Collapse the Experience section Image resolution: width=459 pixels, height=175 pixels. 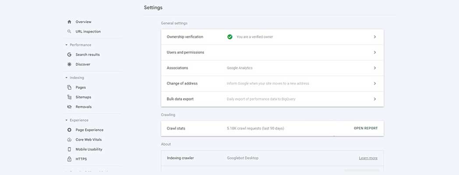(66, 120)
